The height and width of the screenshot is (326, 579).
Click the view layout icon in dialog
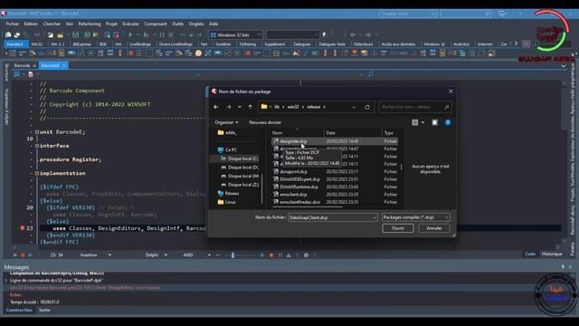coord(415,122)
